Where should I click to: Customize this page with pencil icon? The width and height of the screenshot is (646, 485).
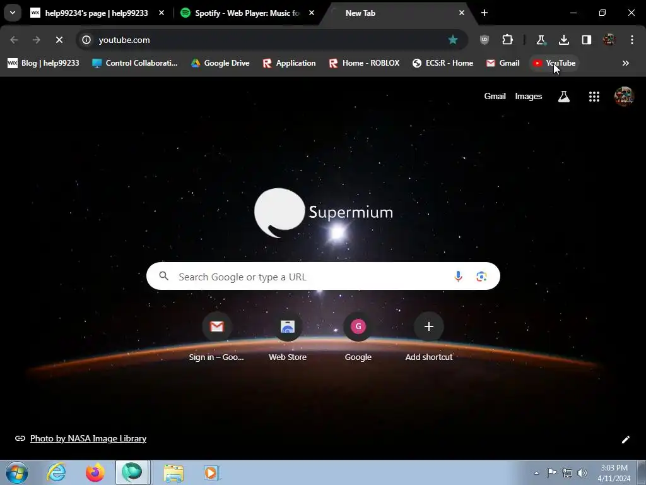pos(625,440)
